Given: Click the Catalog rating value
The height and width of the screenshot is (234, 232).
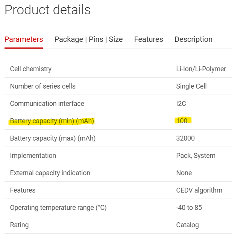Looking at the screenshot, I should point(188,225).
